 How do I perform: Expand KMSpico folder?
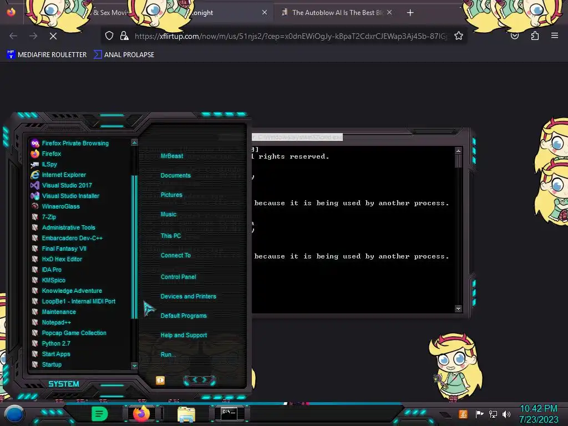coord(48,280)
